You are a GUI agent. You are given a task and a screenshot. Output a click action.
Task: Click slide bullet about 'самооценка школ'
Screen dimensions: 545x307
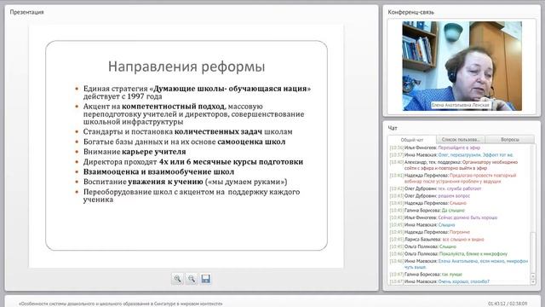coord(184,142)
